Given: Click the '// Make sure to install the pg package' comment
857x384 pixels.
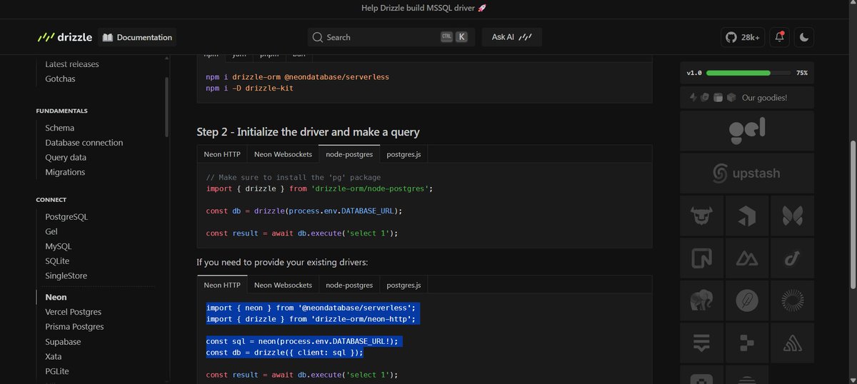Looking at the screenshot, I should (293, 177).
